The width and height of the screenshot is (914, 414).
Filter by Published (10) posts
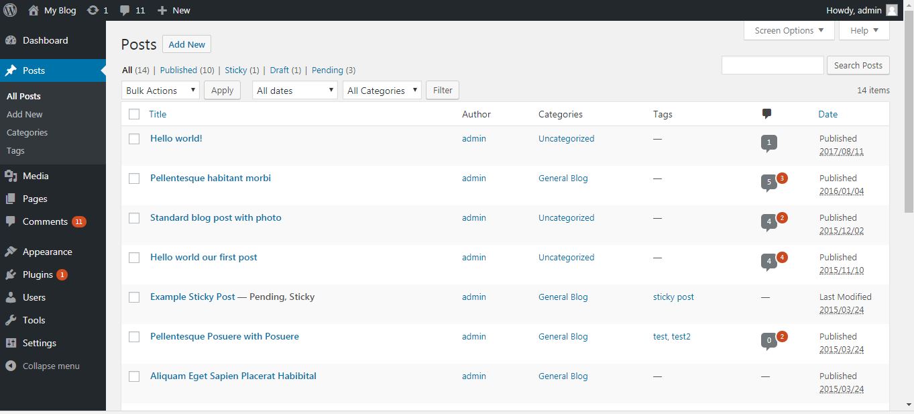pyautogui.click(x=187, y=70)
